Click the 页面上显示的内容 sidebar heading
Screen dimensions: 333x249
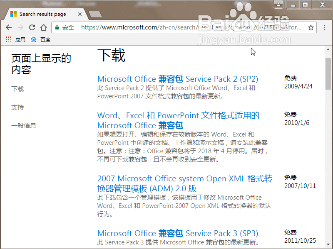pos(41,64)
